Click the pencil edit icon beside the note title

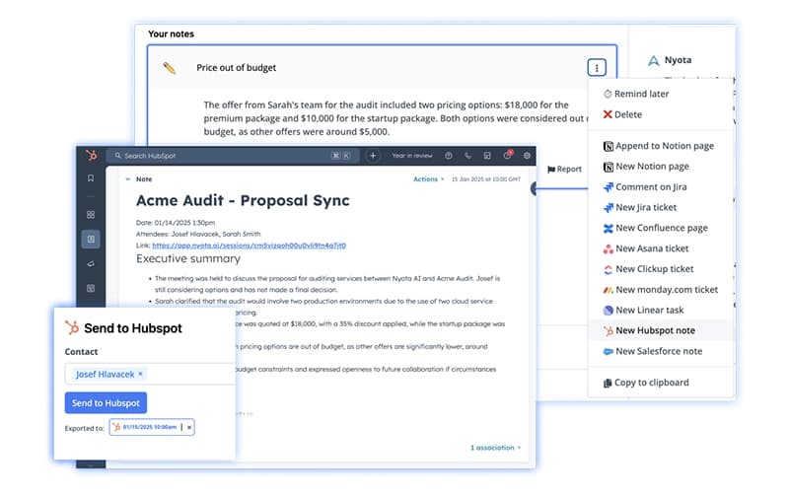[x=169, y=68]
